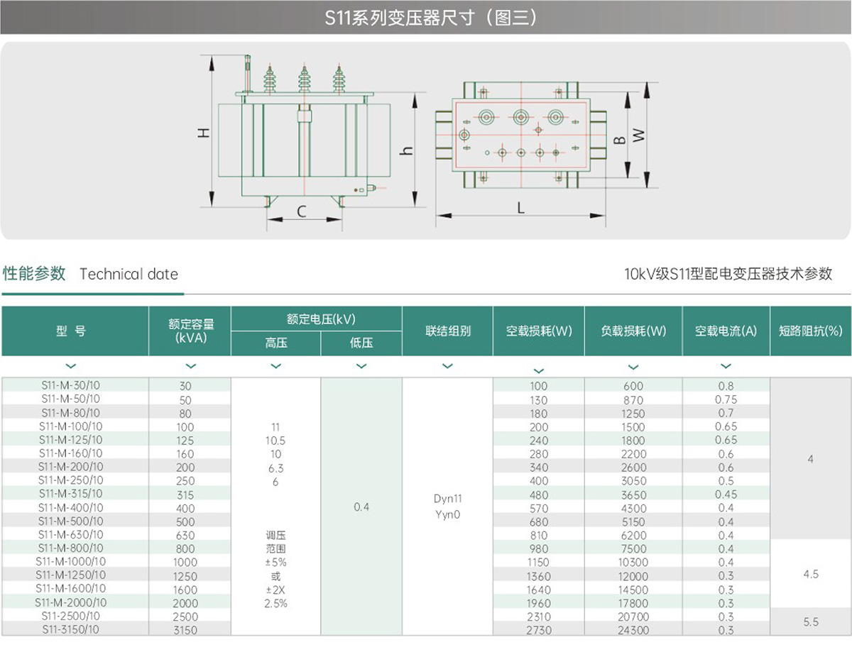
Task: Expand the chevron under 联结组别
Action: [447, 366]
